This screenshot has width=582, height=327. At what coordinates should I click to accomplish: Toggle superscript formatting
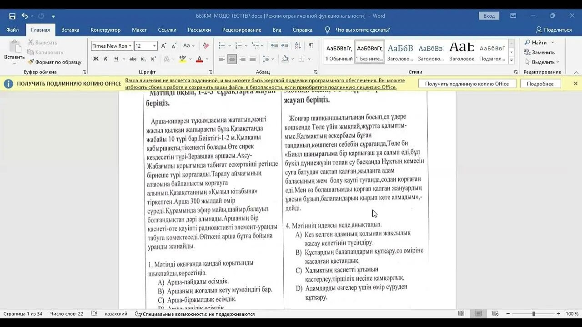click(153, 59)
